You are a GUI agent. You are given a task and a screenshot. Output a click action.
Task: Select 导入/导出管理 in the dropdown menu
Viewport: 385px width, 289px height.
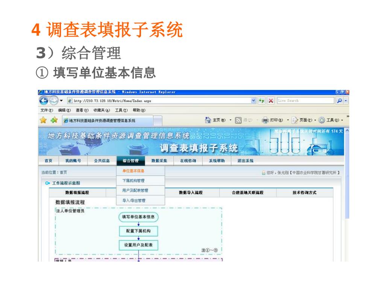pos(141,201)
